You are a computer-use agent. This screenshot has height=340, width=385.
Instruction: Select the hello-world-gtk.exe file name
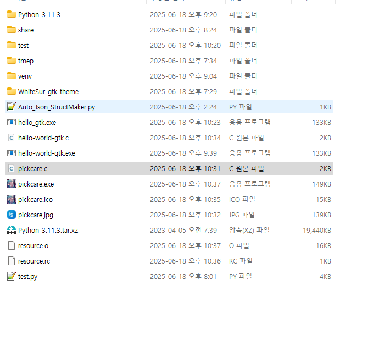click(47, 153)
